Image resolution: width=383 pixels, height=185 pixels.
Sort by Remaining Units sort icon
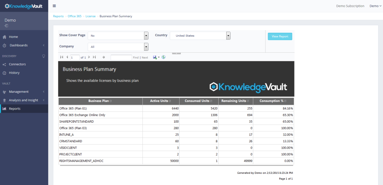pyautogui.click(x=248, y=101)
